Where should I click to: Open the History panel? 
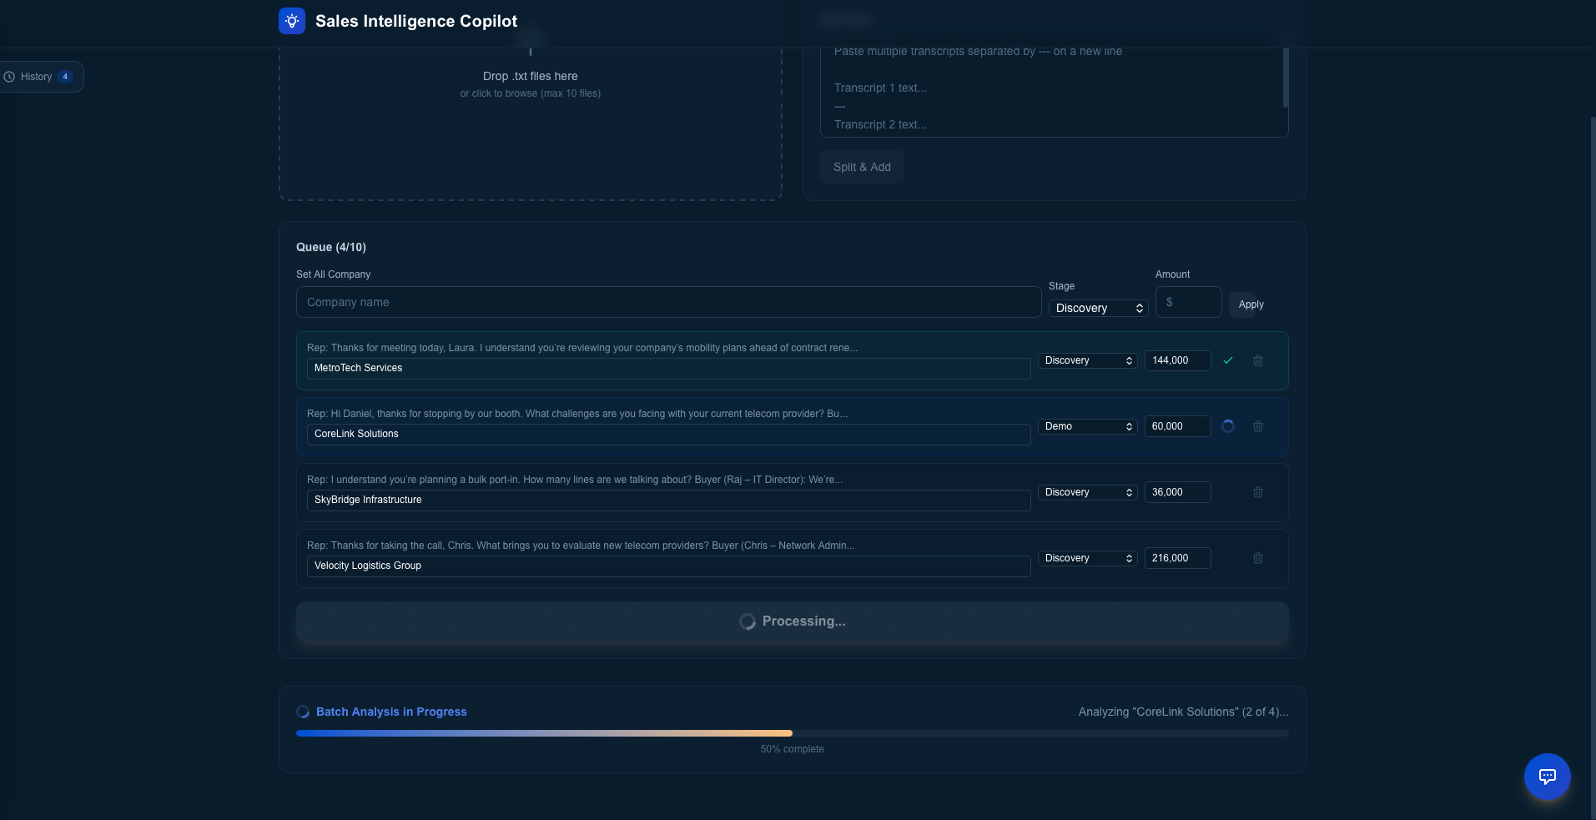41,77
